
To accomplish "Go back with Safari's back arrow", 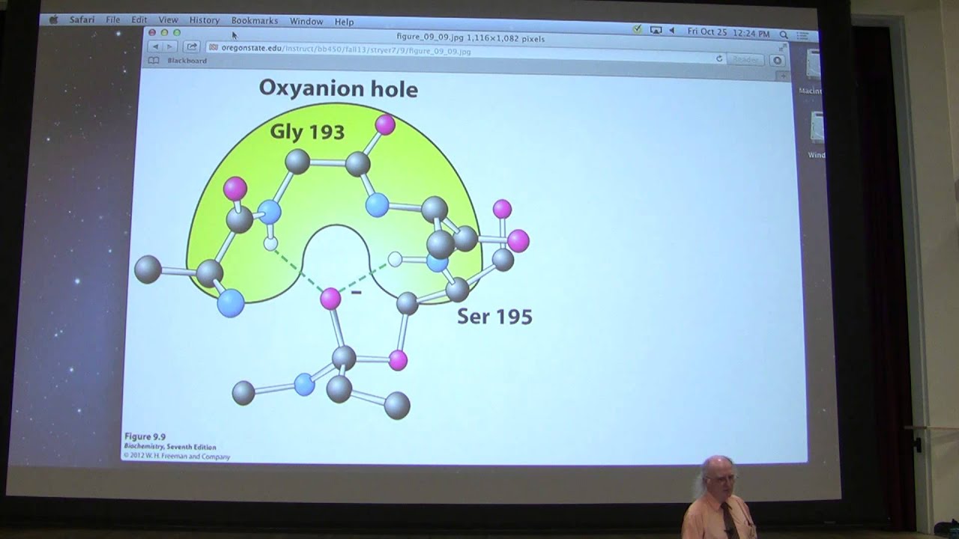I will [x=156, y=46].
